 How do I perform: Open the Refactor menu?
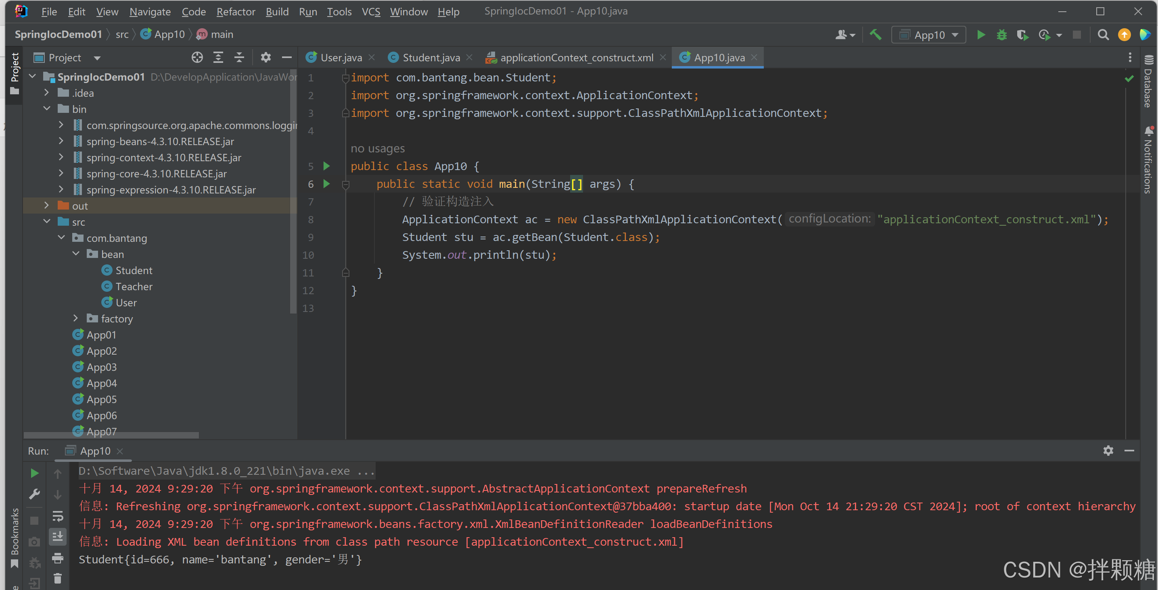click(236, 12)
